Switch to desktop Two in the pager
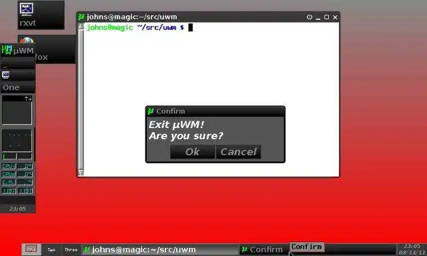Viewport: 427px width, 256px height. point(51,249)
